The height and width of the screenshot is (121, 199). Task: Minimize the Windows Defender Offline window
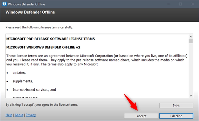point(169,4)
